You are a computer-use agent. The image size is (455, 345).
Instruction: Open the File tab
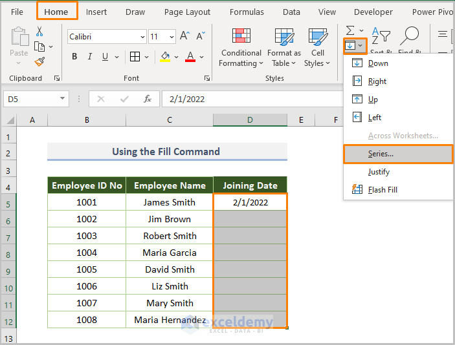click(17, 12)
